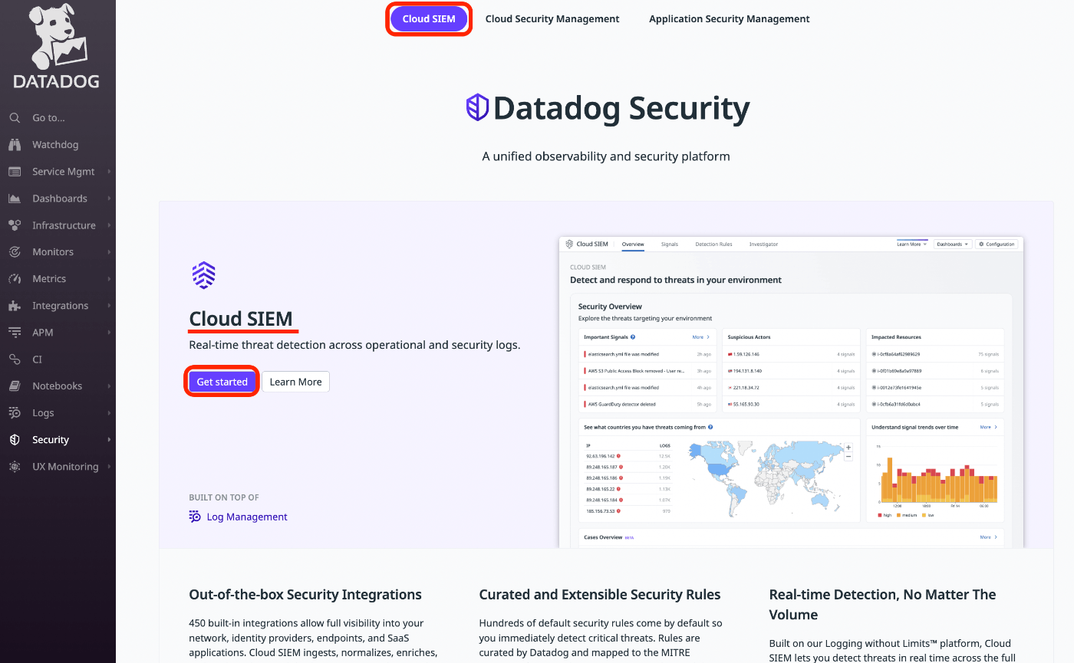Click the Service Mgmt sidebar icon
Image resolution: width=1074 pixels, height=663 pixels.
pos(15,172)
